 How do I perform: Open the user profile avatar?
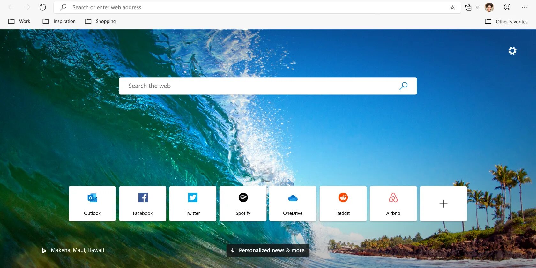pyautogui.click(x=489, y=7)
